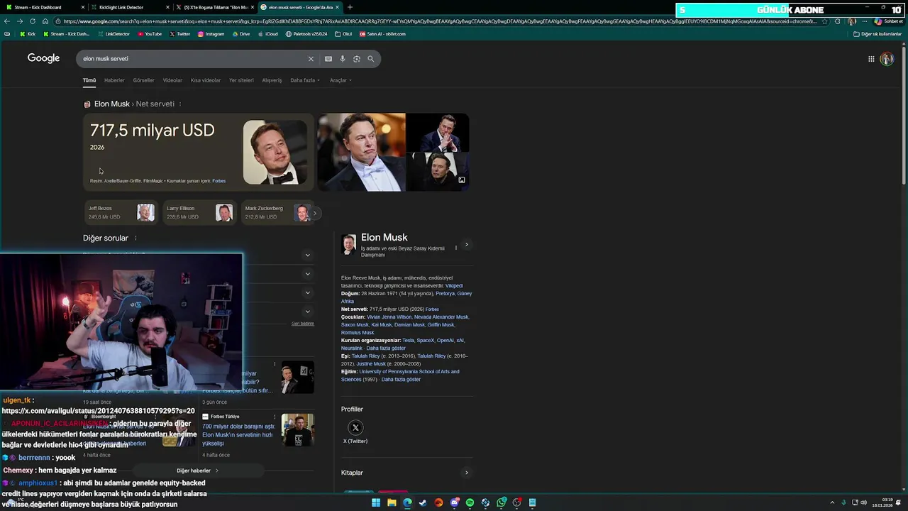This screenshot has height=511, width=908.
Task: Open the X (Twitter) profile icon
Action: [355, 427]
